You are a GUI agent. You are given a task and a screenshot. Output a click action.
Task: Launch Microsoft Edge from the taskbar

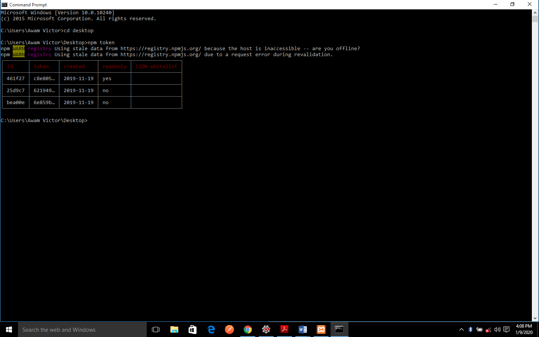[x=211, y=330]
